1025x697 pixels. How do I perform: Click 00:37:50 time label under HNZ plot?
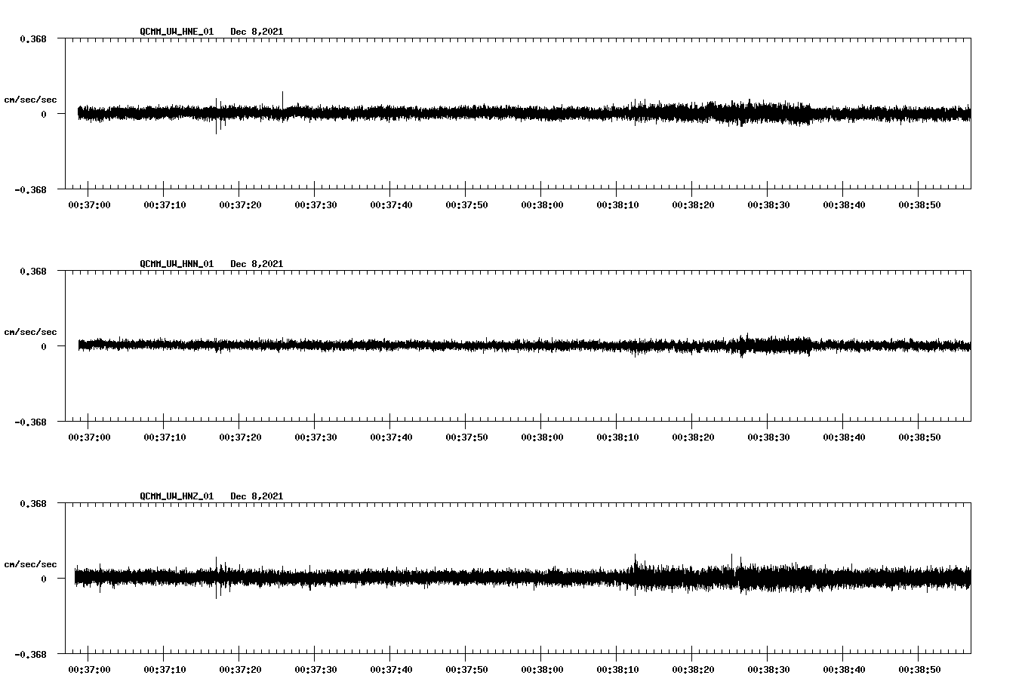tap(466, 670)
